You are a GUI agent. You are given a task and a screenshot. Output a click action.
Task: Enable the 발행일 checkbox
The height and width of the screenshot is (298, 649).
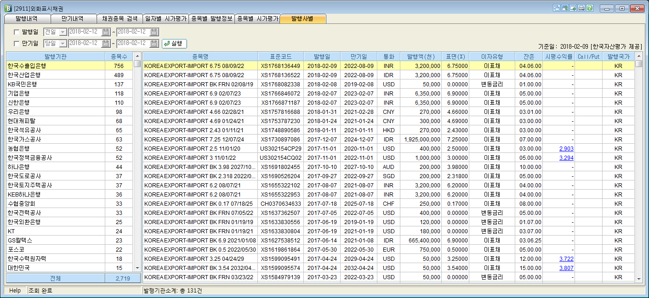(x=17, y=32)
